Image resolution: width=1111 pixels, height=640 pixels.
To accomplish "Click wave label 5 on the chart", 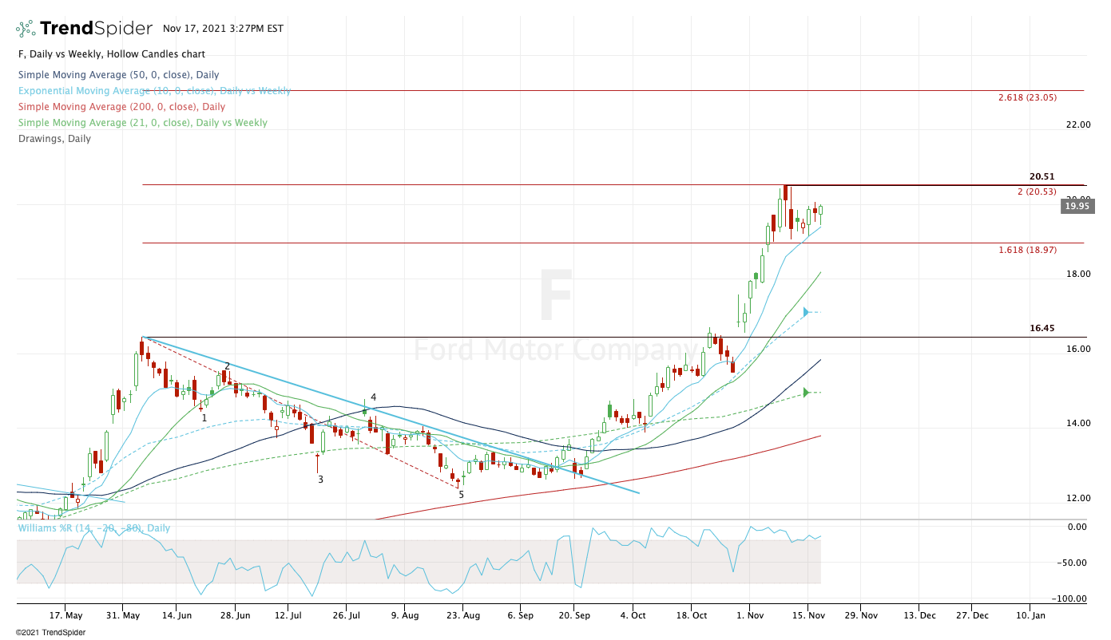I will coord(461,495).
